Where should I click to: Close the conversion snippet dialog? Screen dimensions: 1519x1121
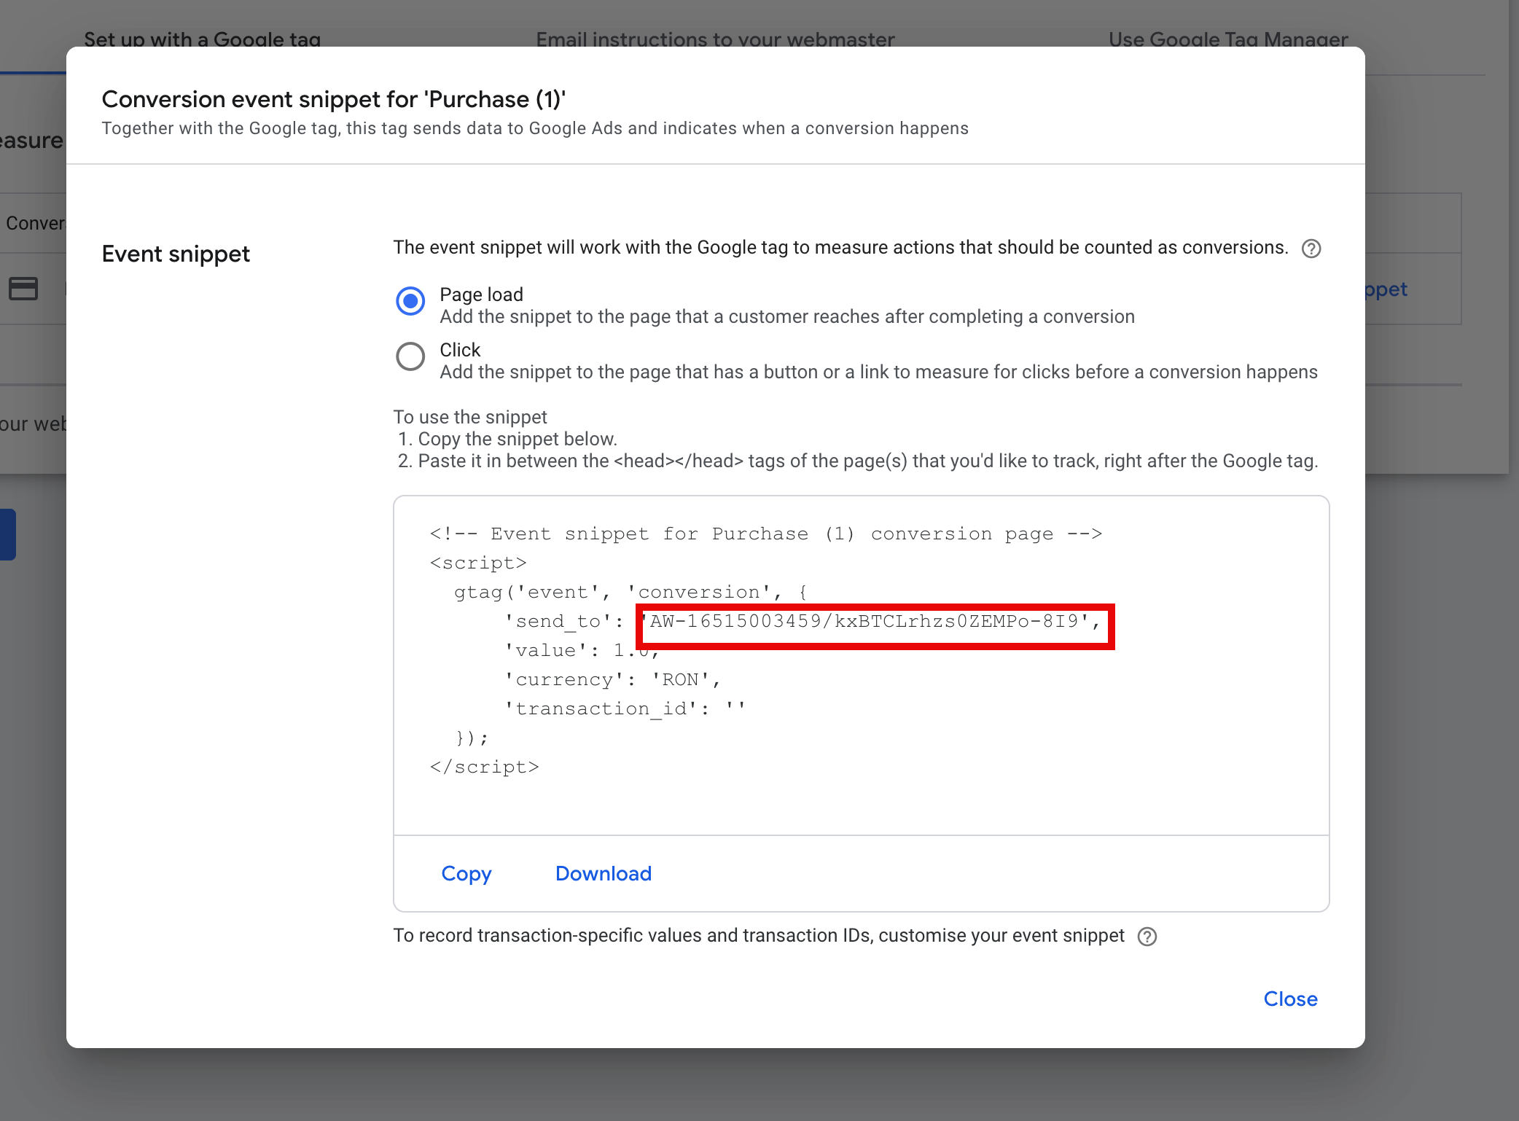pyautogui.click(x=1289, y=999)
